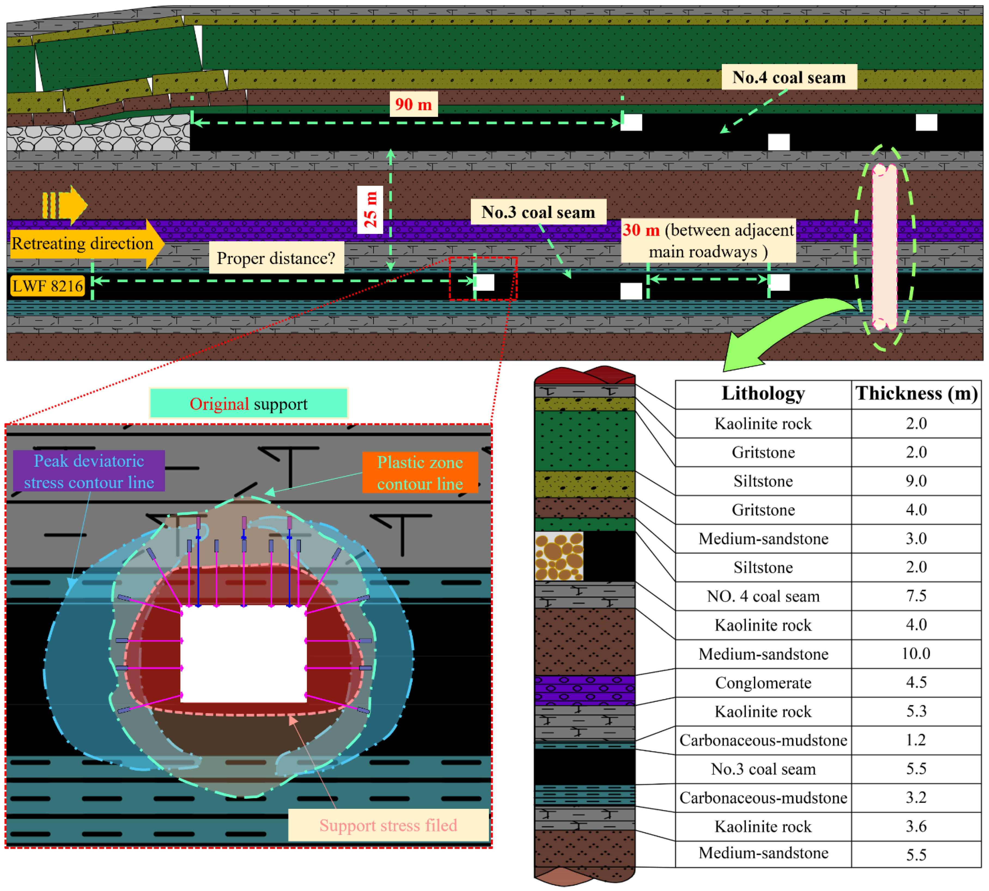The width and height of the screenshot is (989, 891).
Task: Click the pink borehole column in dashed oval
Action: pos(884,247)
